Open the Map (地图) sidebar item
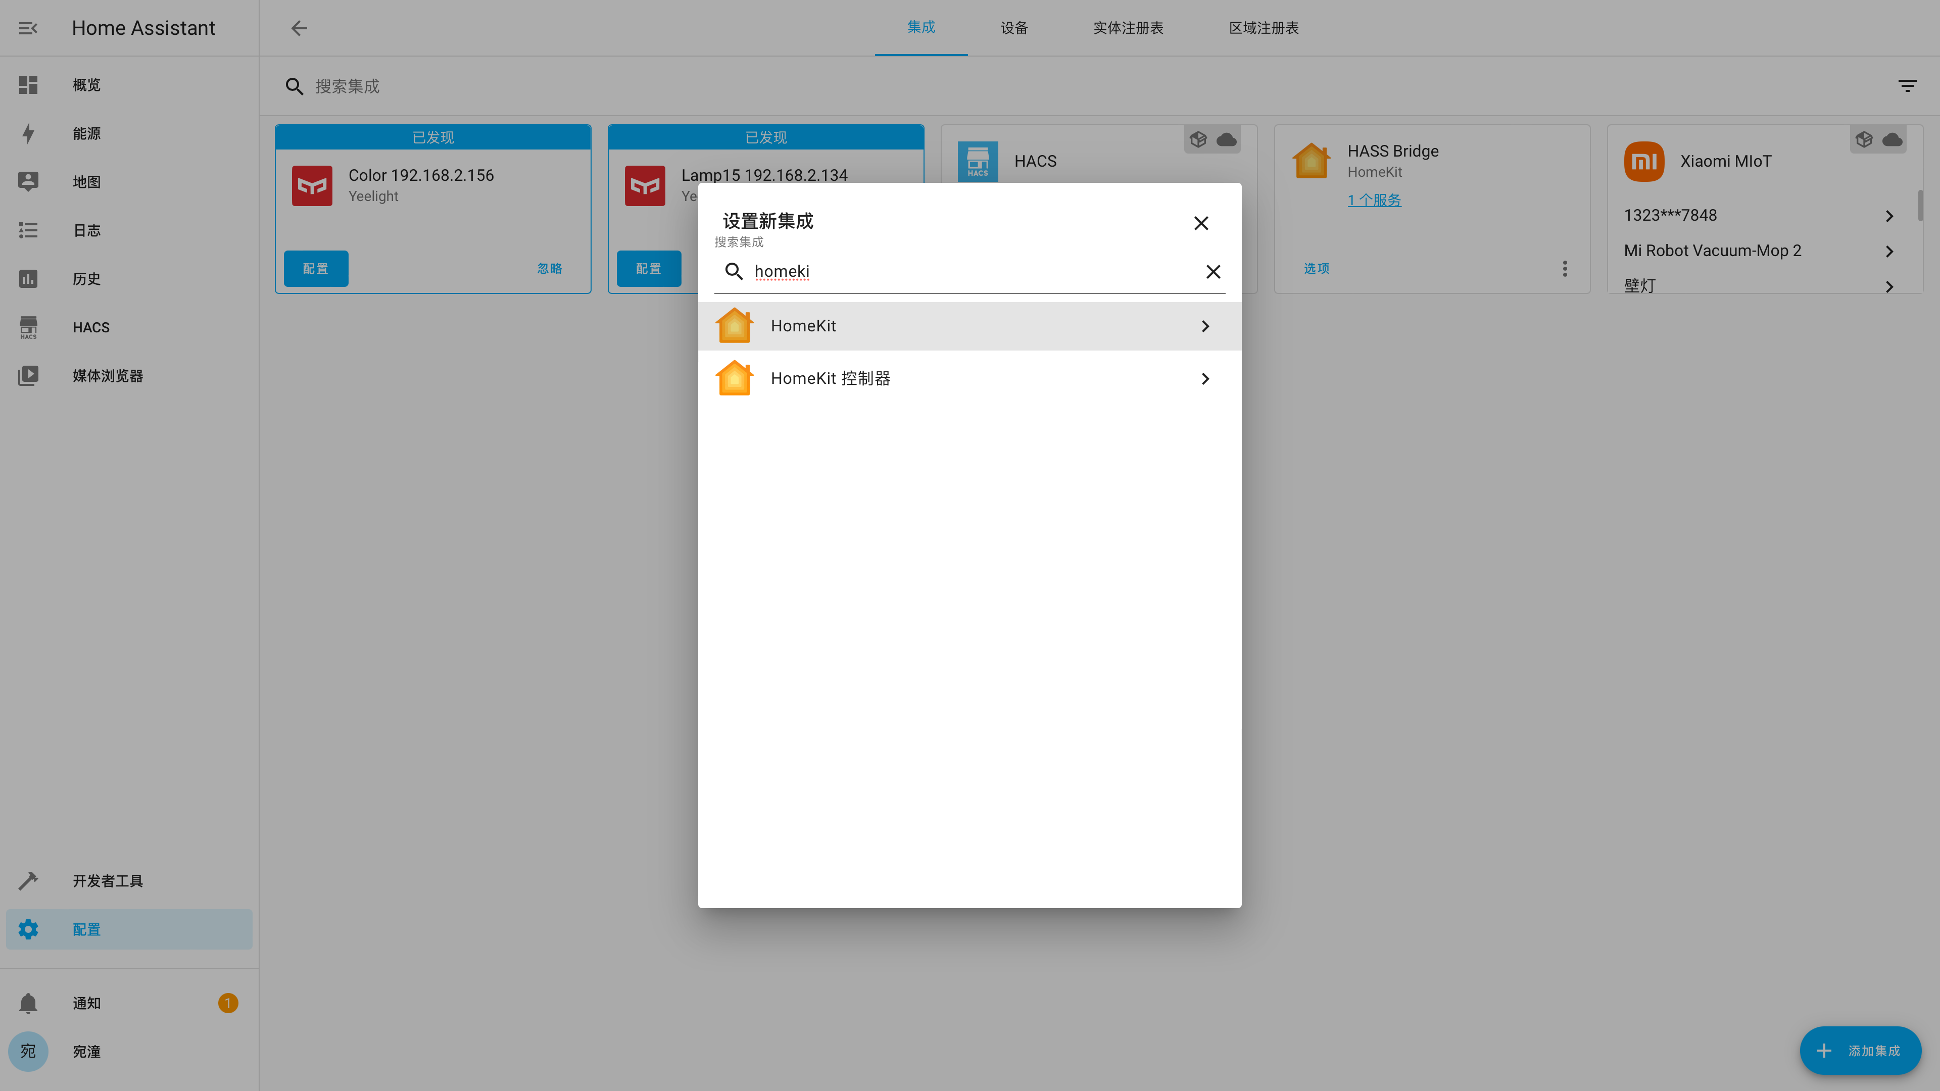 86,181
